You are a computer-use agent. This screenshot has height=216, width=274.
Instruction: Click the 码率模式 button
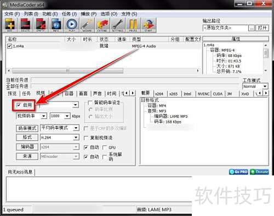coord(27,128)
